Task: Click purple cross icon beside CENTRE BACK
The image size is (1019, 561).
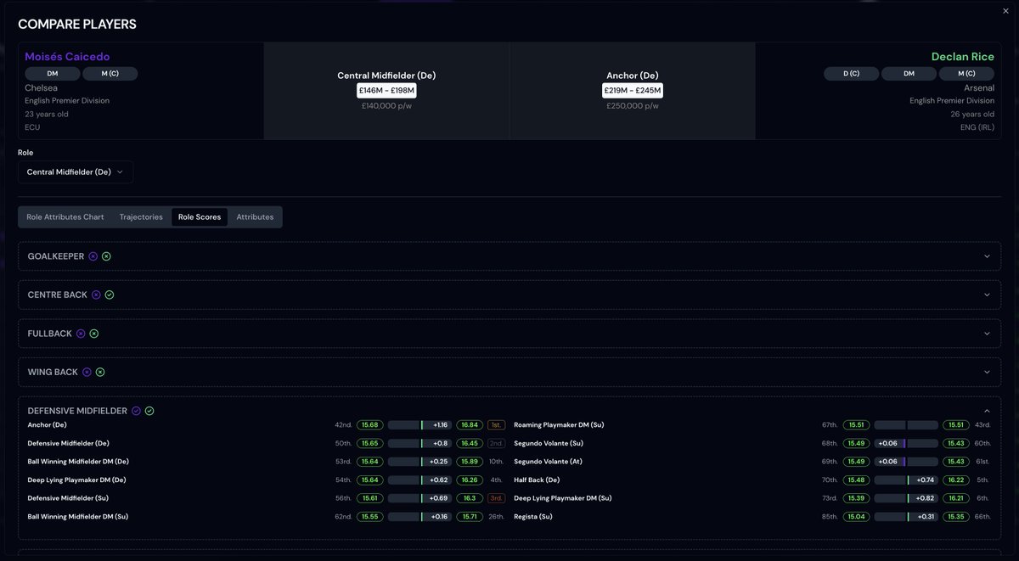Action: 96,295
